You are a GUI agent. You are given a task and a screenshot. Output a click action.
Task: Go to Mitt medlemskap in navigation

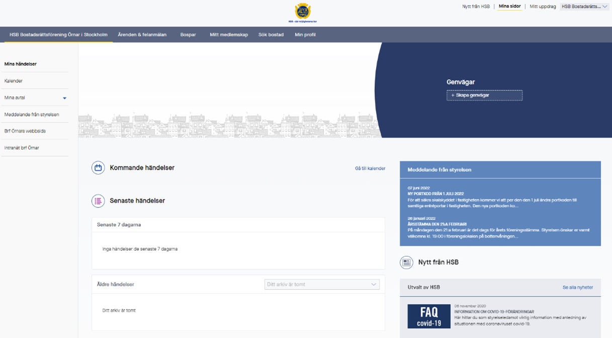(x=229, y=35)
